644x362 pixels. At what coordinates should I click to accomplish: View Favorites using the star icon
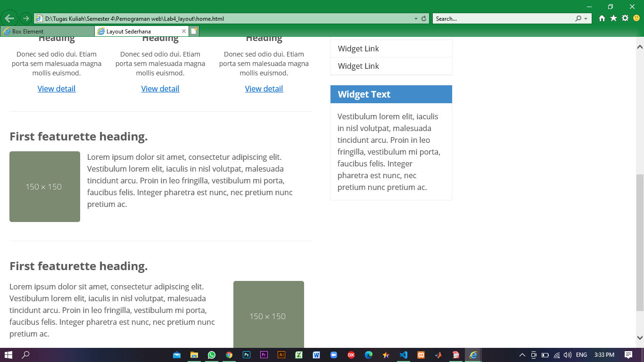[613, 18]
